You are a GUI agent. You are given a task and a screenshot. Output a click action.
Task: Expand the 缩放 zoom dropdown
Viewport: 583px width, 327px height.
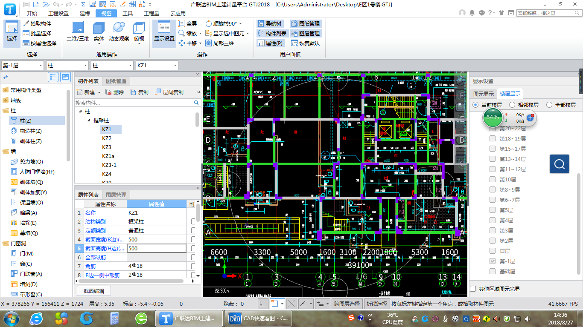[201, 33]
